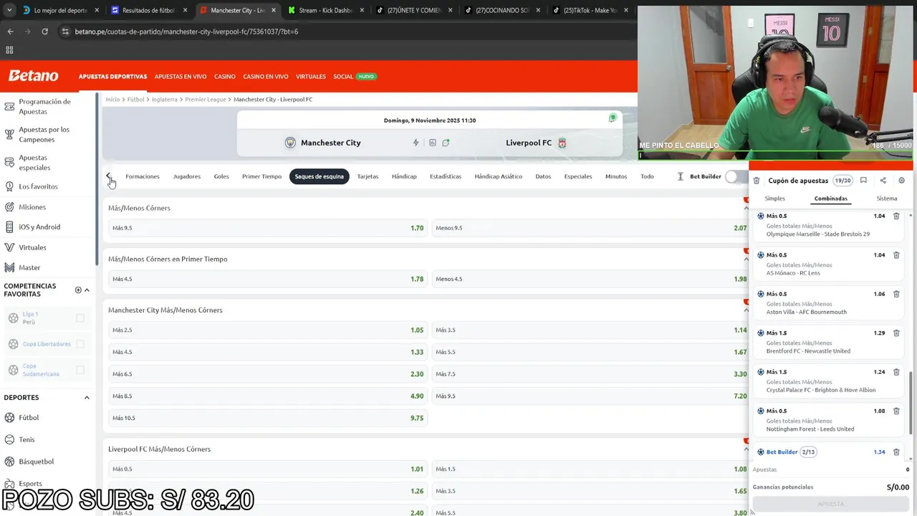Select Menos 9.5 corners at 2.07
The image size is (917, 516).
tap(591, 228)
